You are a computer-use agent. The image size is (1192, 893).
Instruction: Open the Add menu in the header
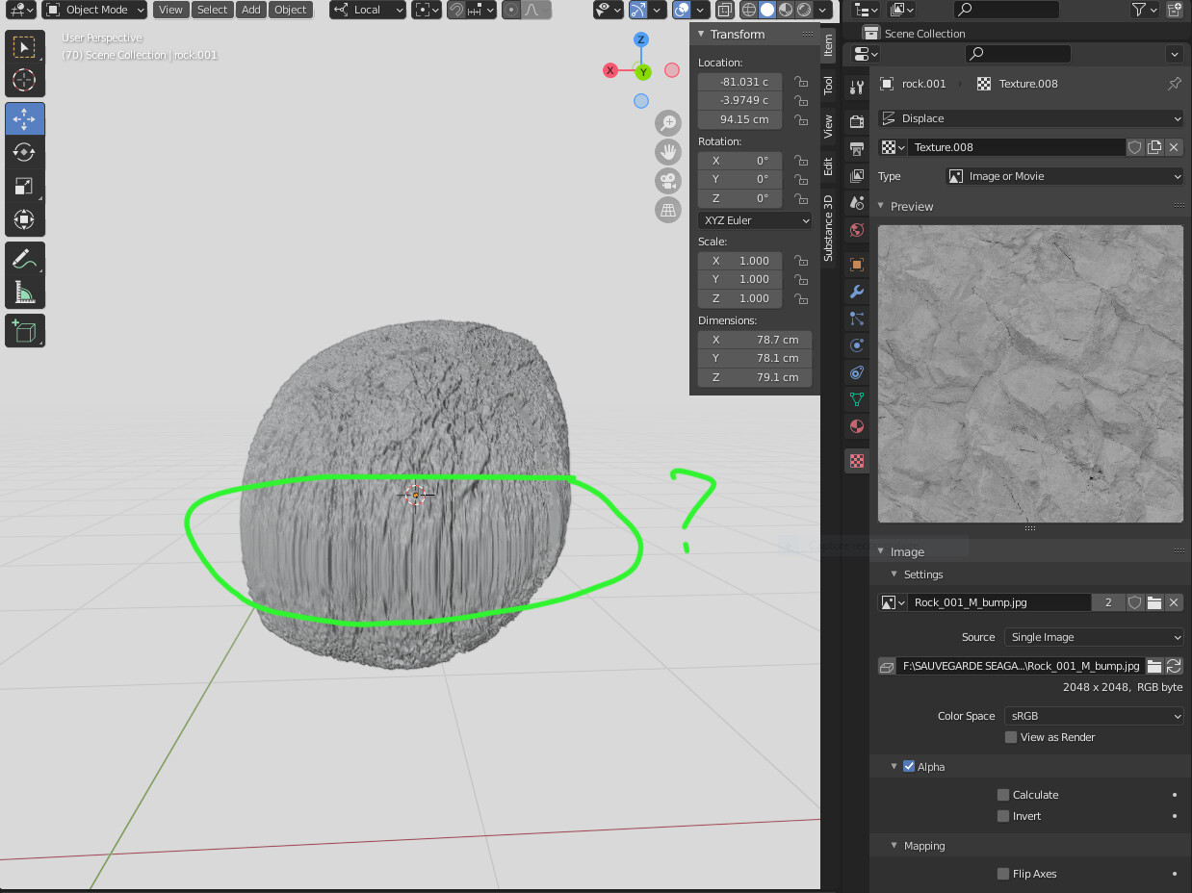250,10
